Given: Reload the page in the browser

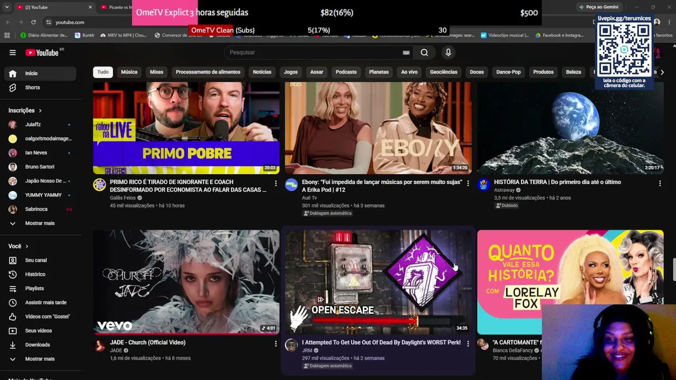Looking at the screenshot, I should (33, 22).
